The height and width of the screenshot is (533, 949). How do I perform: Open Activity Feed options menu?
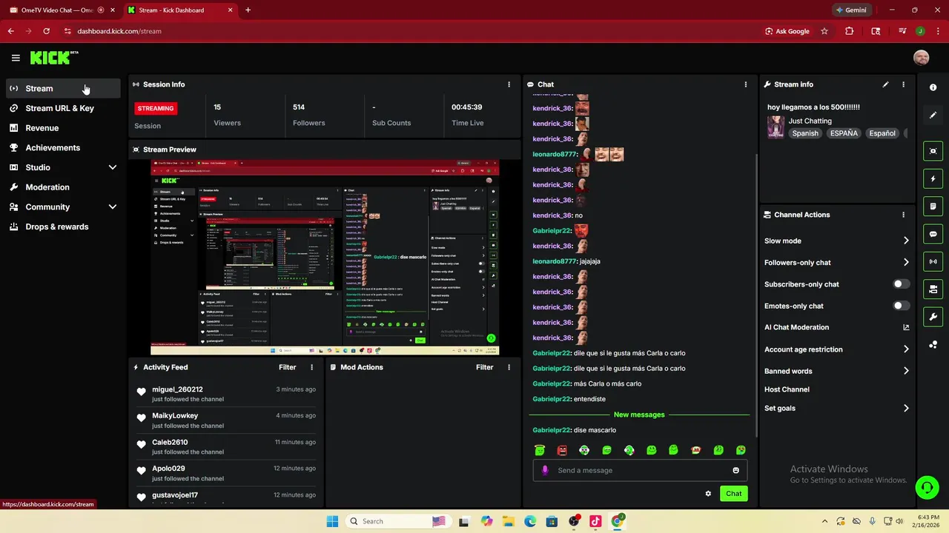311,367
